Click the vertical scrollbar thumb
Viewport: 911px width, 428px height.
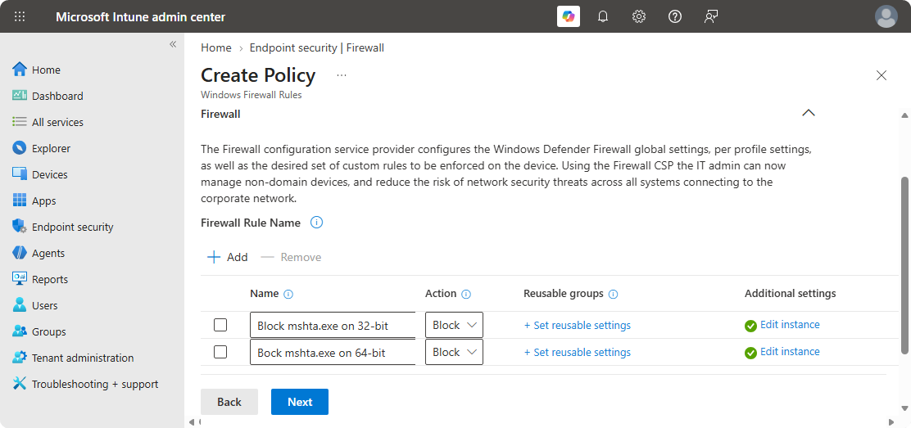click(x=904, y=264)
